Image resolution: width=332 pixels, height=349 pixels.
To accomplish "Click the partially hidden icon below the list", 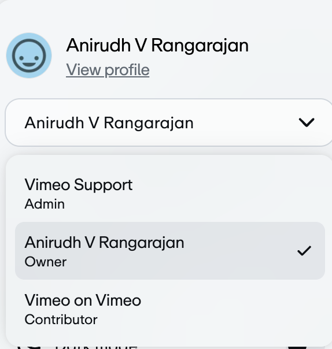I will point(29,347).
